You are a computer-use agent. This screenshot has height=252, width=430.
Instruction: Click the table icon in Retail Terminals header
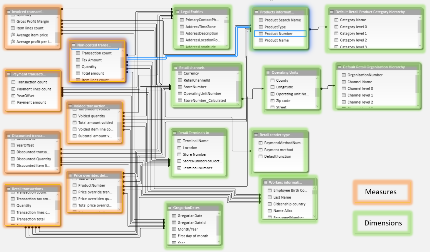tap(174, 133)
